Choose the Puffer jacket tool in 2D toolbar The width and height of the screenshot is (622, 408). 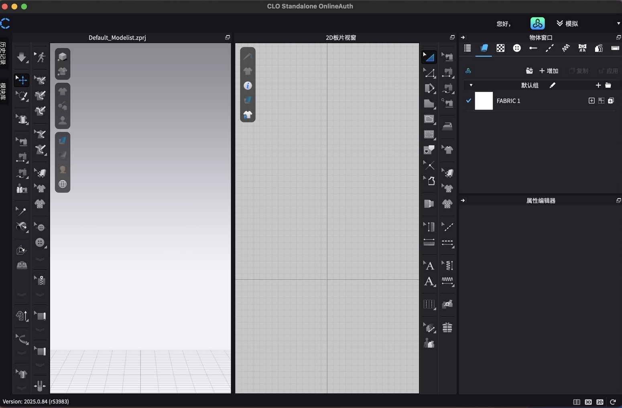coord(447,328)
